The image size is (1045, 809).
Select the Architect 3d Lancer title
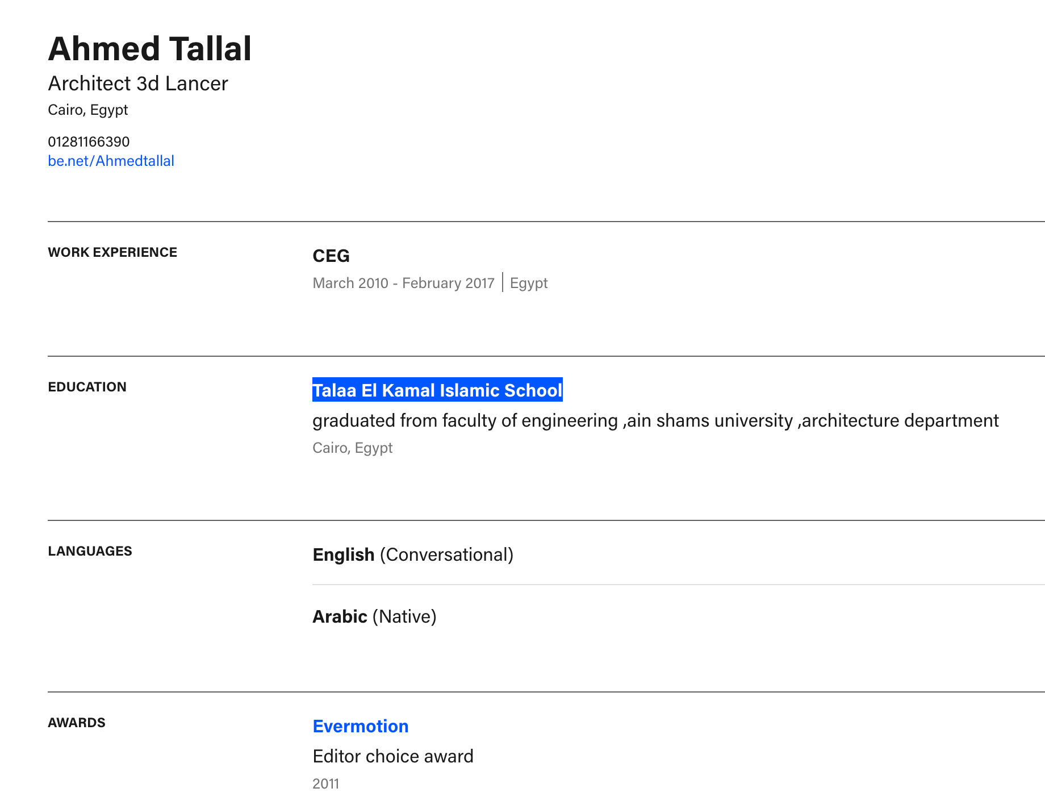[138, 84]
